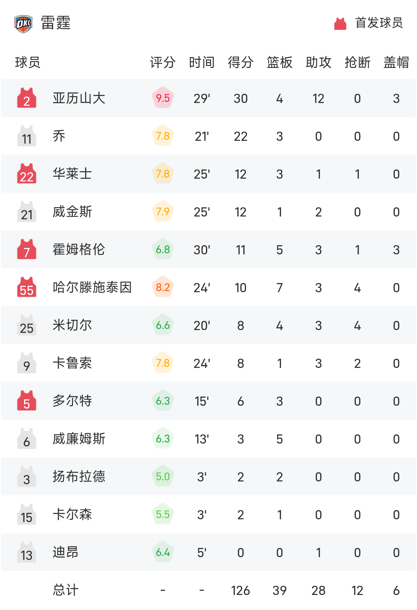Select the 评分 column header
This screenshot has width=417, height=610.
tap(163, 62)
